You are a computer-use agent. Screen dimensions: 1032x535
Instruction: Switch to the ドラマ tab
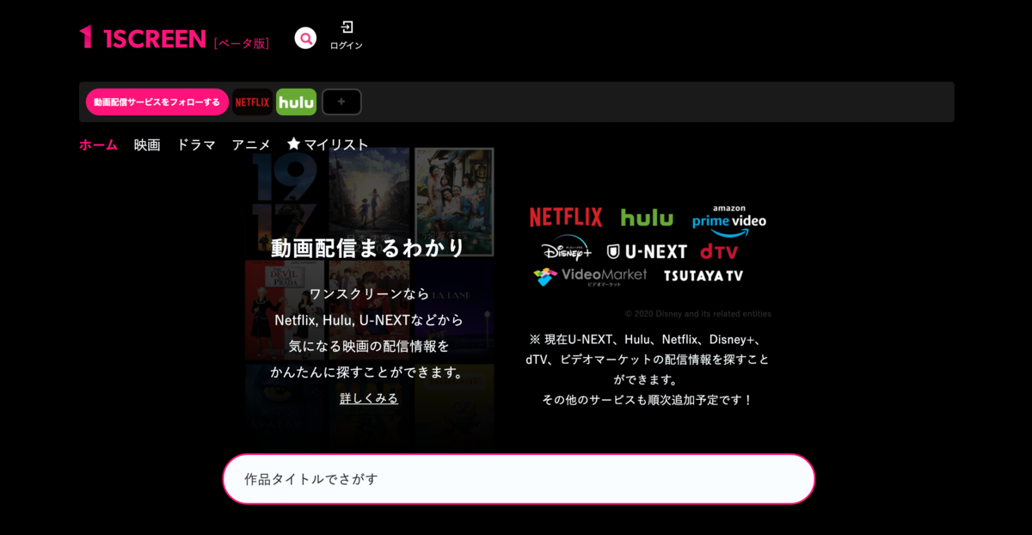point(196,145)
